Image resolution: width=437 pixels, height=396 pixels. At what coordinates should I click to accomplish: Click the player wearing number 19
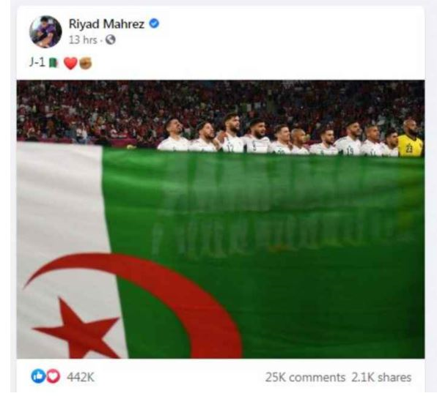350,138
